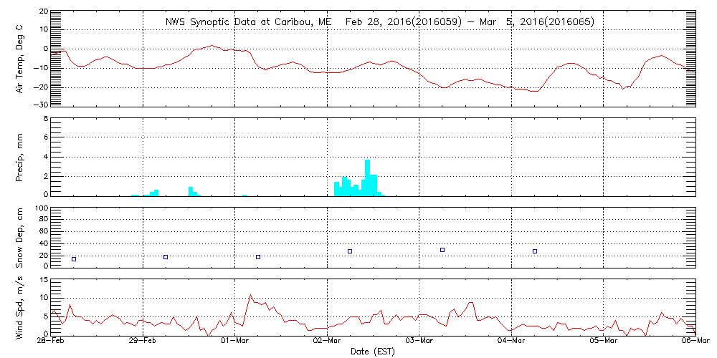717x358 pixels.
Task: Click the wind speed peak just after 01-Mar
Action: click(250, 295)
